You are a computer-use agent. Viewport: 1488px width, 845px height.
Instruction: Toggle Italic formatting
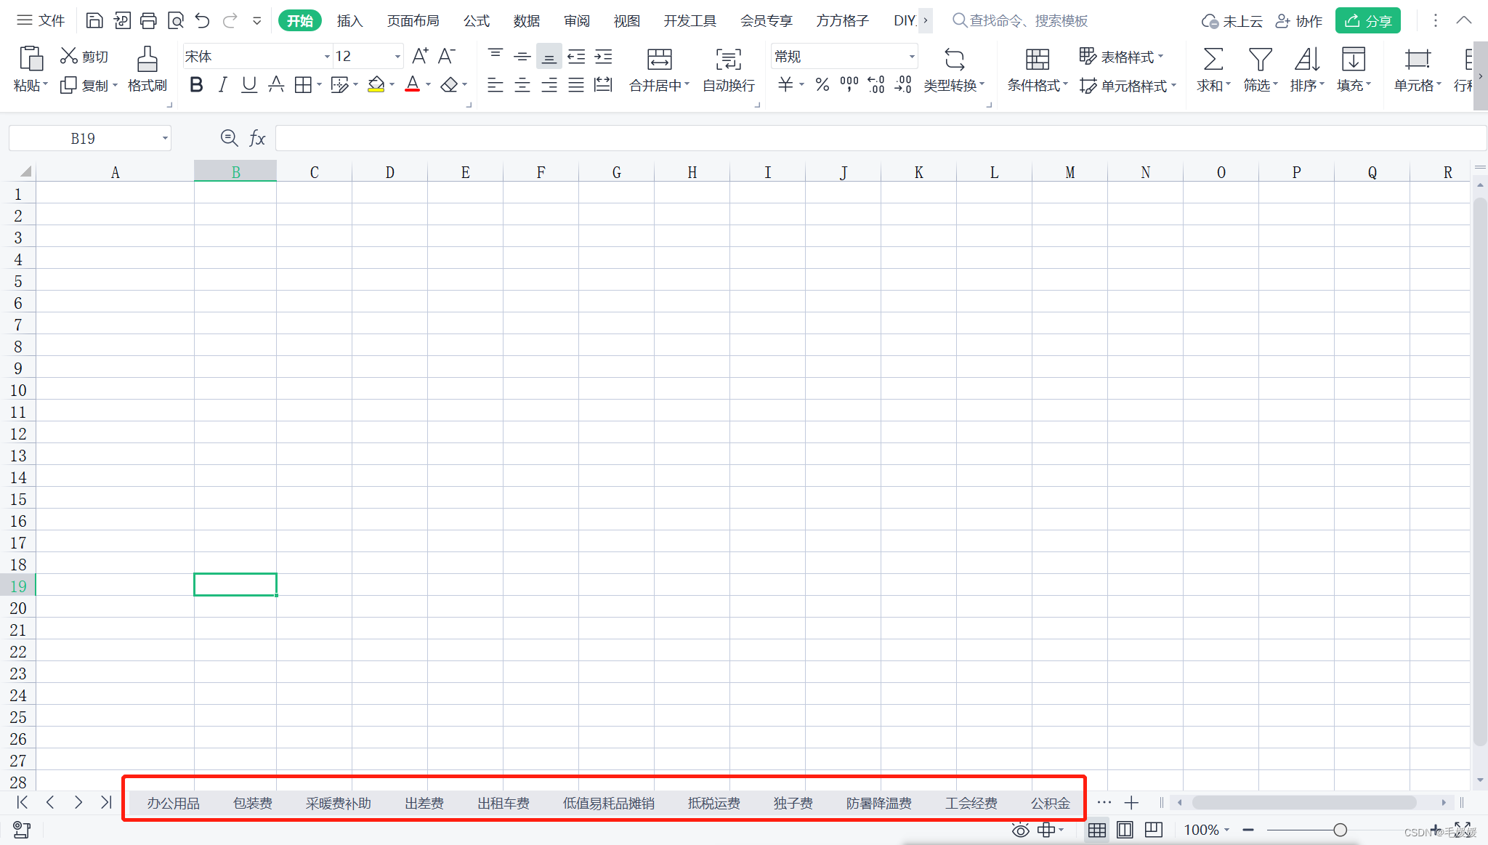tap(223, 85)
